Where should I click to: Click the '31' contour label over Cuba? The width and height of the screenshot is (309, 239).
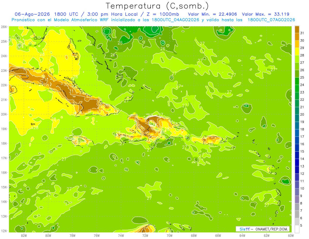click(71, 91)
